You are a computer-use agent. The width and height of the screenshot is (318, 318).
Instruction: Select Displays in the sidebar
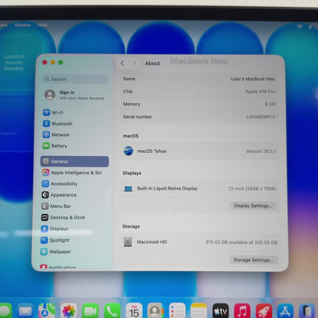(54, 229)
